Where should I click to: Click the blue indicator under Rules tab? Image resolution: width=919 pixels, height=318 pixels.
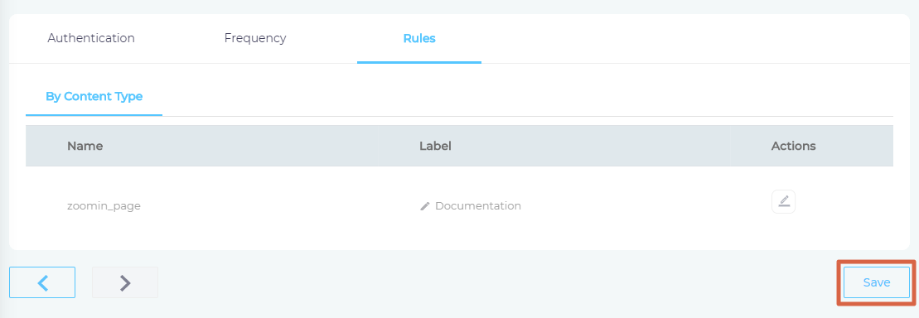(x=419, y=62)
